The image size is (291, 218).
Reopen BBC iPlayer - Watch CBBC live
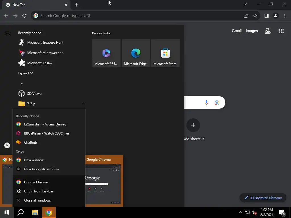click(x=49, y=133)
